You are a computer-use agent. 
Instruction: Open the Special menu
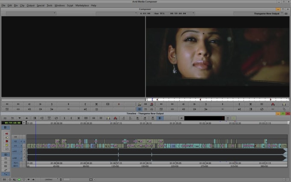[x=41, y=6]
